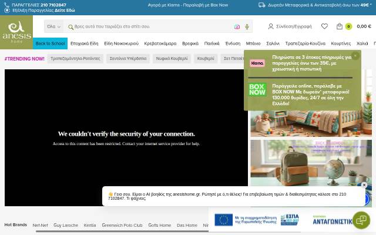The image size is (376, 235).
Task: Click the delivery truck icon
Action: [262, 5]
